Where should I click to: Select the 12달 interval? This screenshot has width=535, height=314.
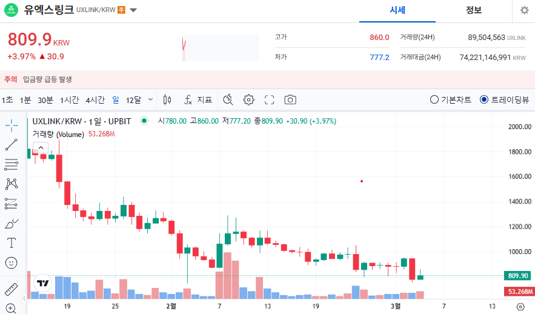(133, 99)
